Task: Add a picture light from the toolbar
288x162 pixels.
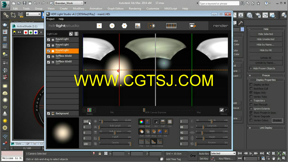Action: pos(138,26)
